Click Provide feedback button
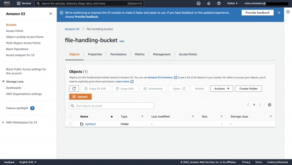292x165 pixels. (x=257, y=13)
